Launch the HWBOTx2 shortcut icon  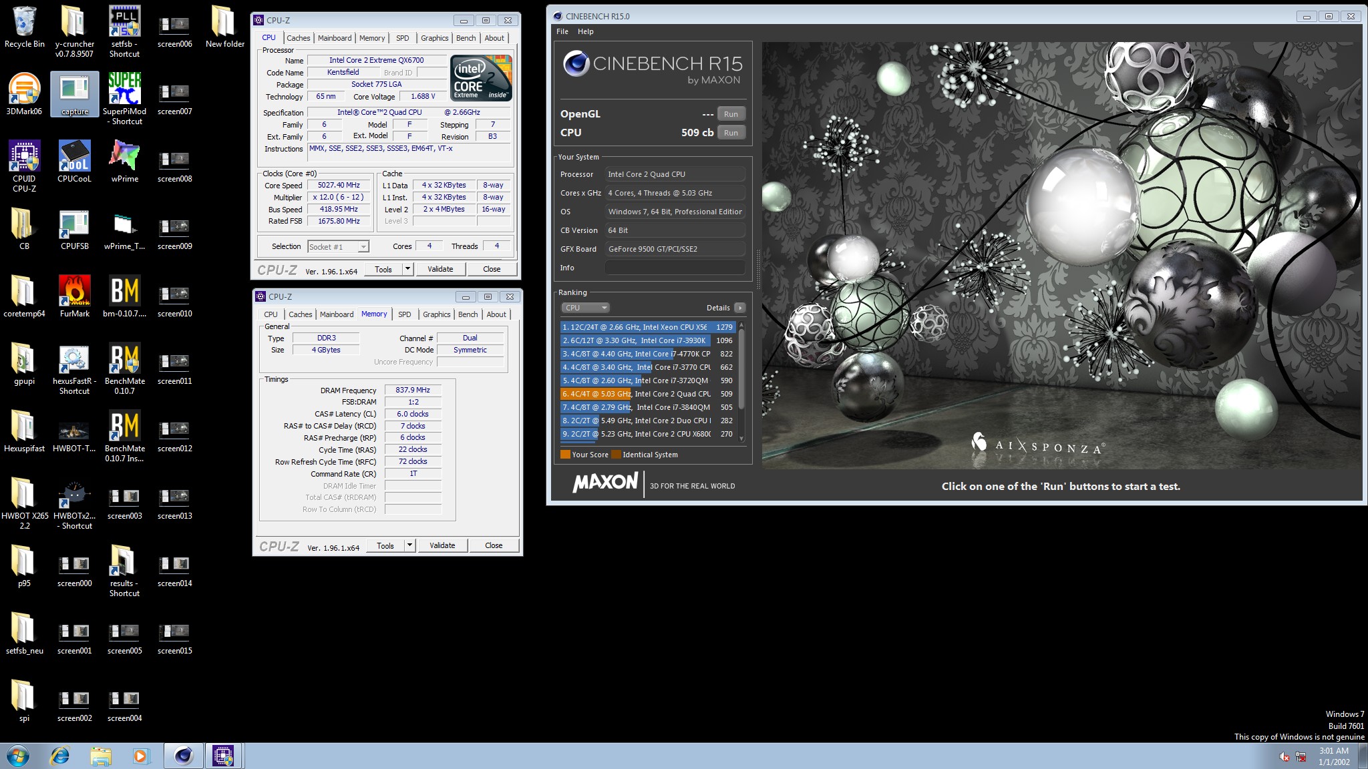click(x=74, y=504)
